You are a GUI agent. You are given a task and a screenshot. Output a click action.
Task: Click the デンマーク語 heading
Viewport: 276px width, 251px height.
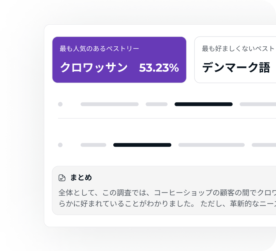click(x=236, y=67)
